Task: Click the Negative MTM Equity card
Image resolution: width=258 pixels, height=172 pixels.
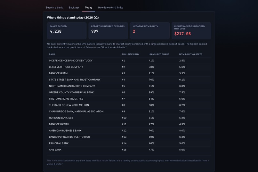Action: pyautogui.click(x=150, y=31)
